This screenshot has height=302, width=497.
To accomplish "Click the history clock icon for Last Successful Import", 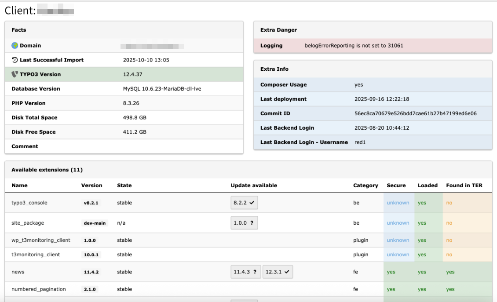I will pos(15,60).
